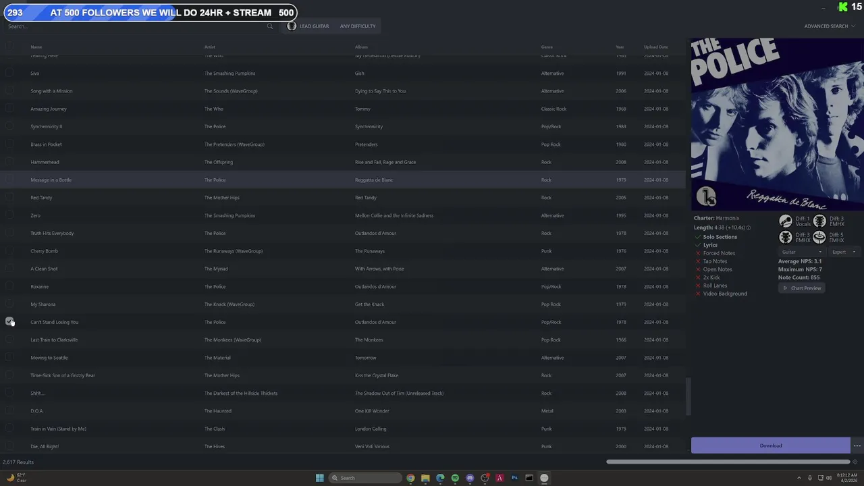
Task: Open the red A app in the taskbar
Action: [500, 478]
